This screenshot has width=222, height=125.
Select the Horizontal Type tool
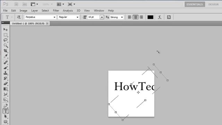(6, 111)
